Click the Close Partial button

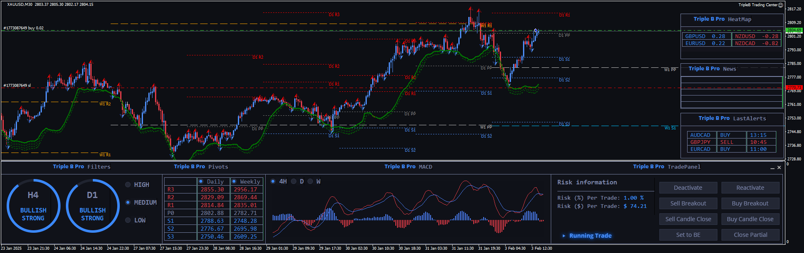click(750, 235)
